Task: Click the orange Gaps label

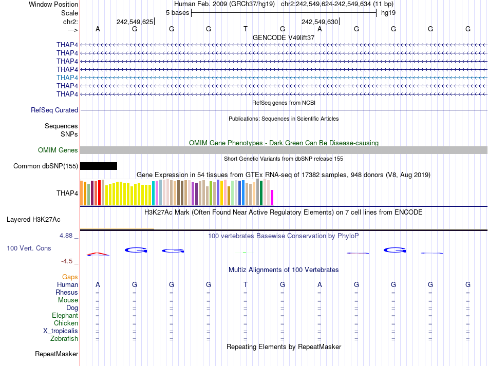Action: click(70, 277)
